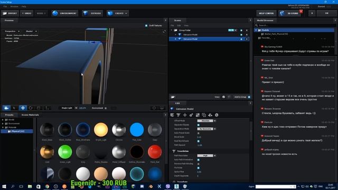Select the Physical material folder in Presets tree

click(x=17, y=131)
